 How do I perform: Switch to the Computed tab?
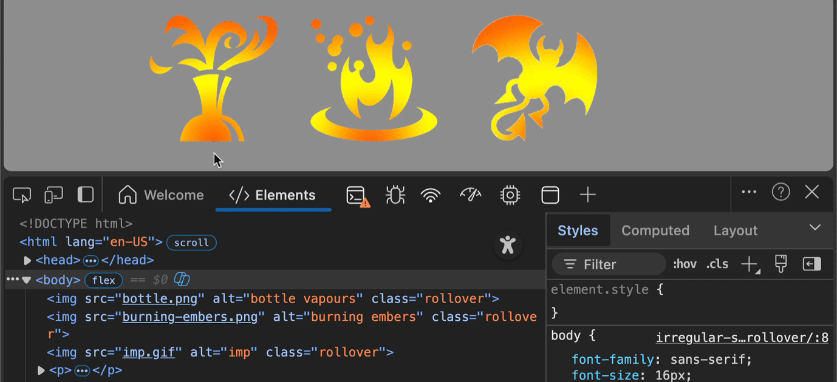[x=655, y=230]
